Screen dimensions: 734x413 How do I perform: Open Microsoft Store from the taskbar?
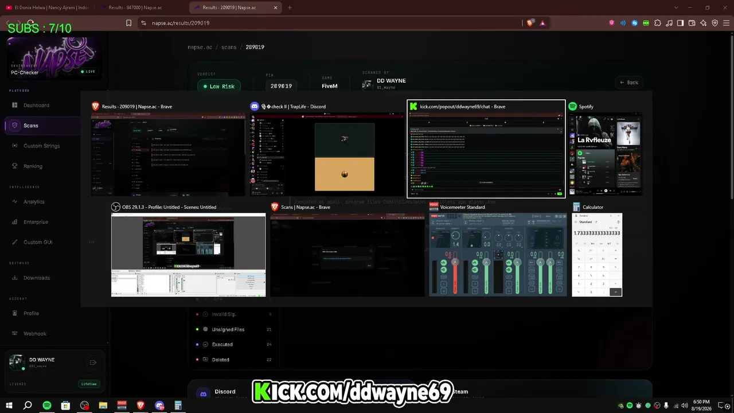tap(65, 406)
